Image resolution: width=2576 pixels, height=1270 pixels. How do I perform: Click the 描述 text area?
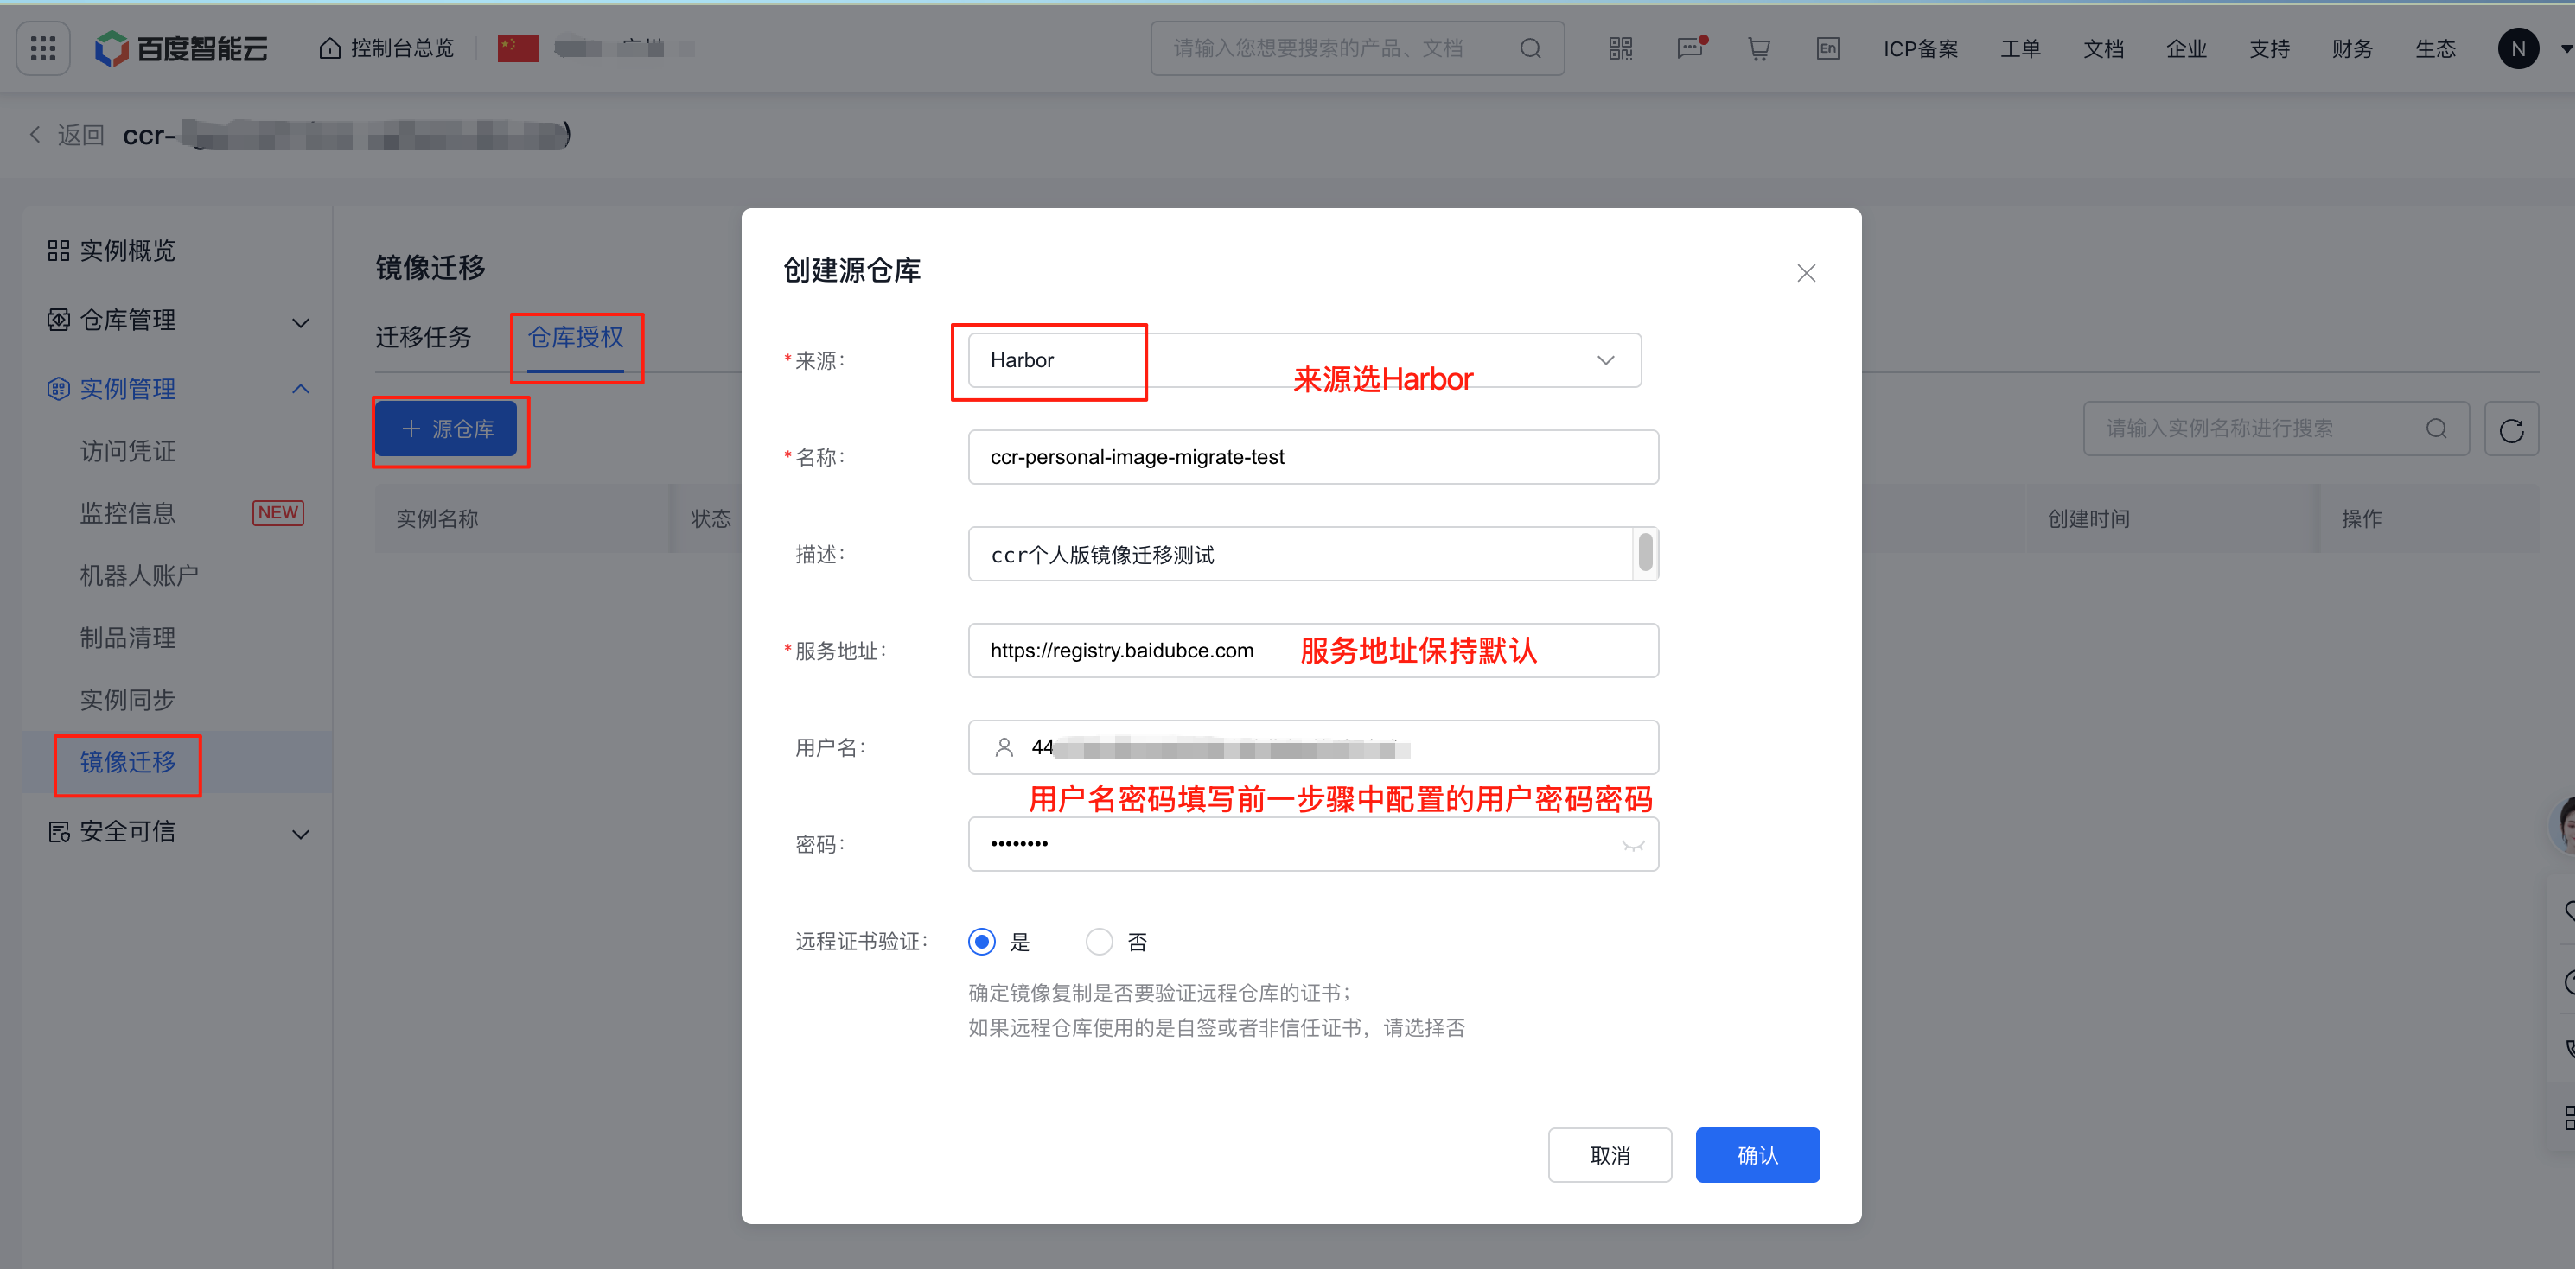click(x=1313, y=554)
